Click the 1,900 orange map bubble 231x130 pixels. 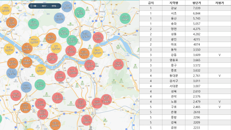[x=25, y=108]
